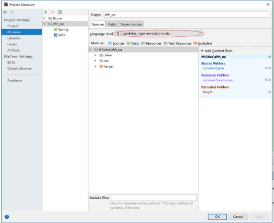Click target under Excluded Folders
Screen dimensions: 274x223
click(x=208, y=92)
